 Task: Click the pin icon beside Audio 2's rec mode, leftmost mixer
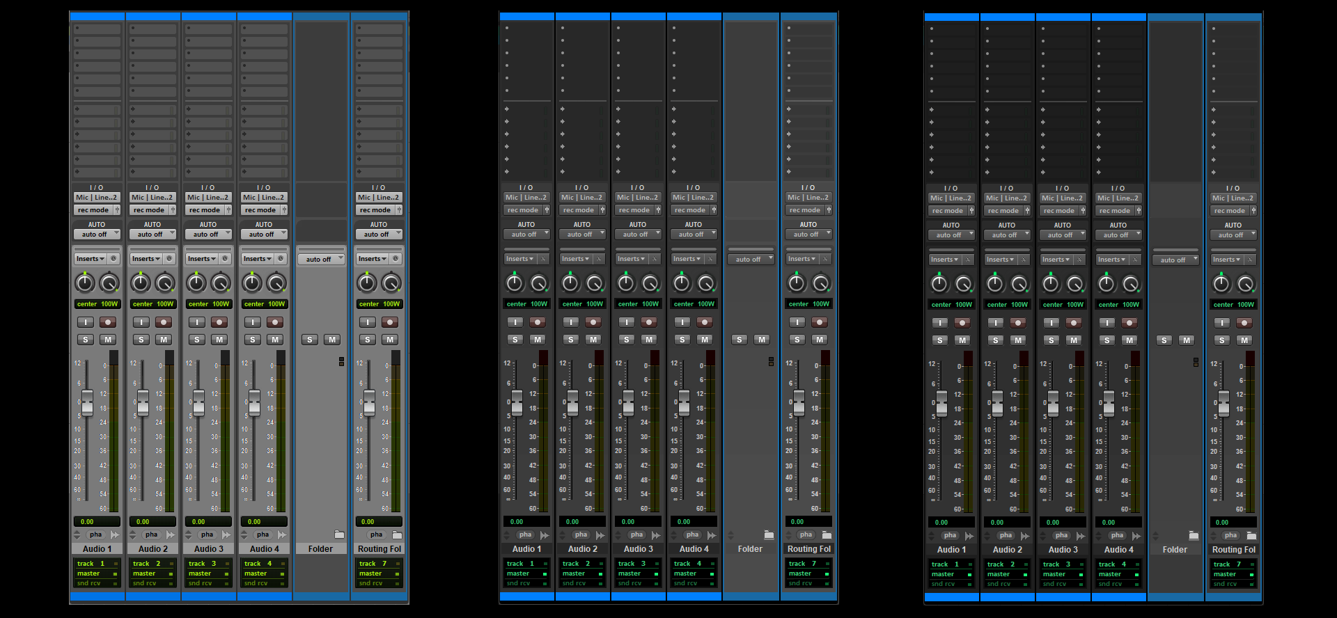pyautogui.click(x=172, y=210)
